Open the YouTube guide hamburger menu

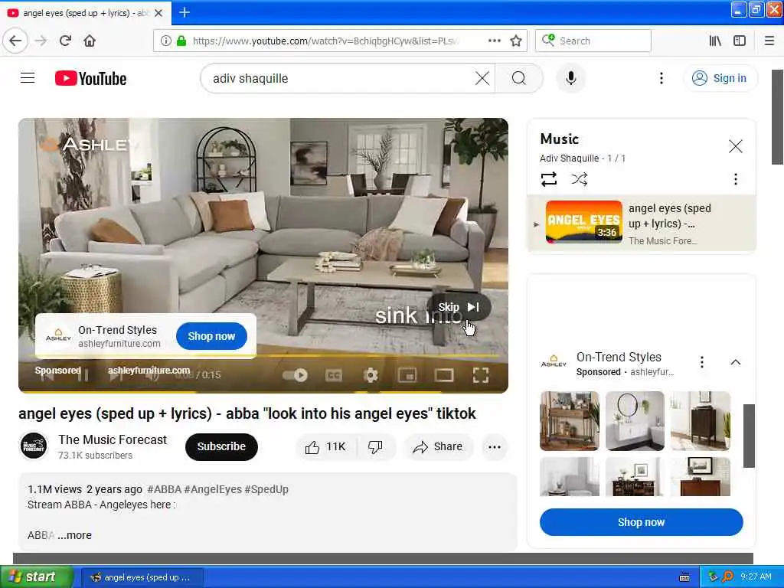click(x=28, y=78)
